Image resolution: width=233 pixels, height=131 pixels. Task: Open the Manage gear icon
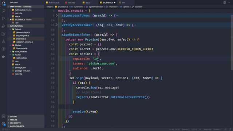[3, 124]
